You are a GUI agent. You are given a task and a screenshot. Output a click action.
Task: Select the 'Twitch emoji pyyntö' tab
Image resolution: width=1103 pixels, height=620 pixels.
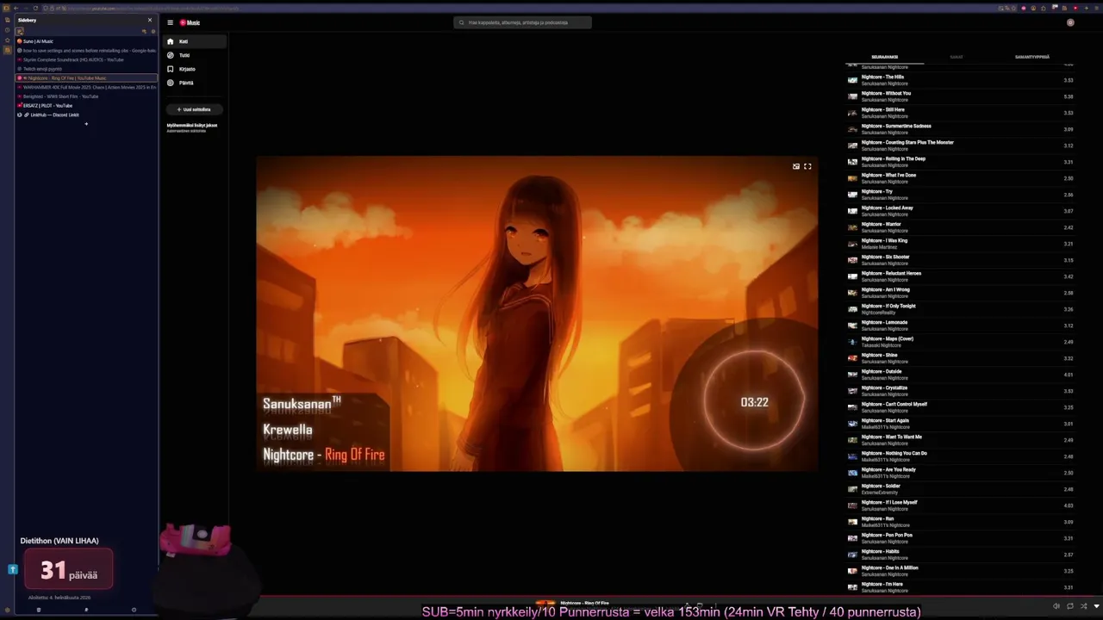(x=86, y=69)
